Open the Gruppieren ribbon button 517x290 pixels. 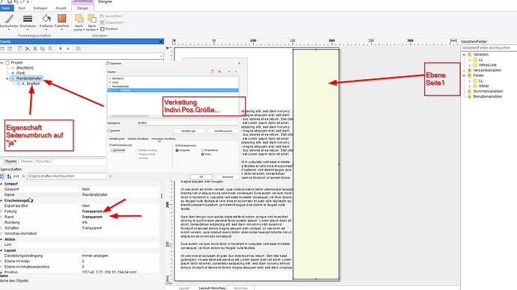click(x=112, y=22)
